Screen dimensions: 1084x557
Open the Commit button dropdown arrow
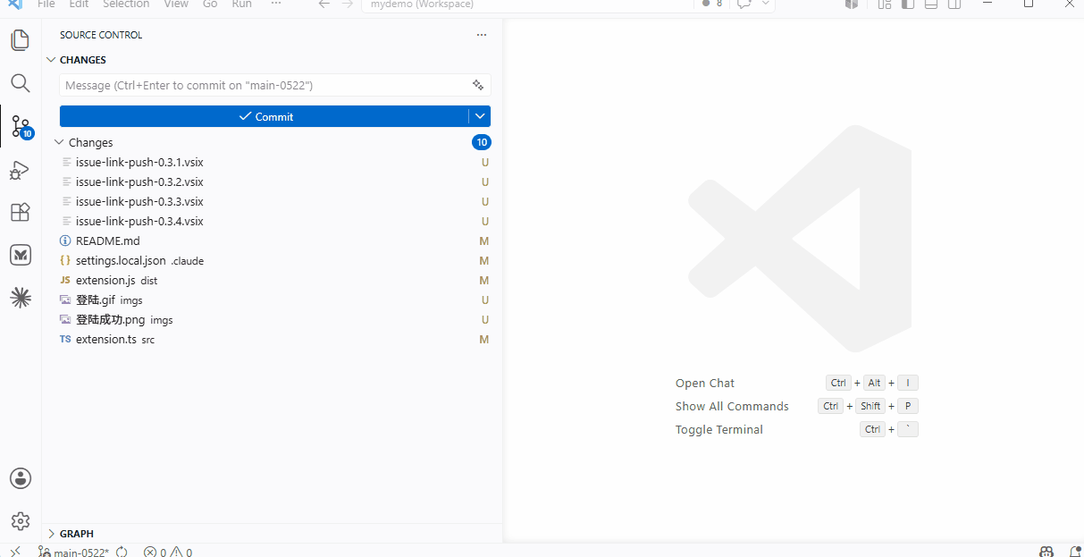(480, 116)
